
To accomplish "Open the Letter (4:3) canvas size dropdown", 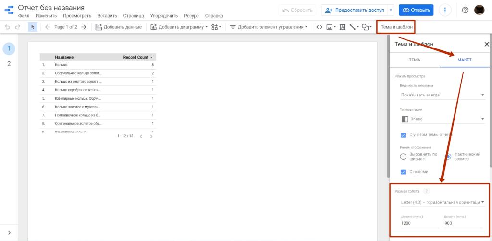I will (442, 202).
